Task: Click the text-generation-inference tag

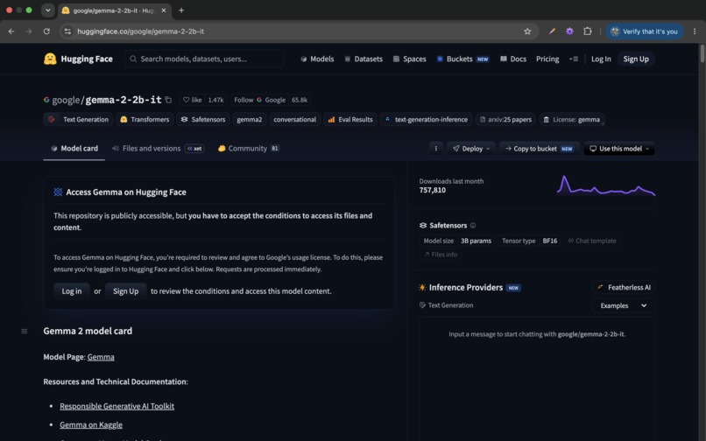Action: 426,119
